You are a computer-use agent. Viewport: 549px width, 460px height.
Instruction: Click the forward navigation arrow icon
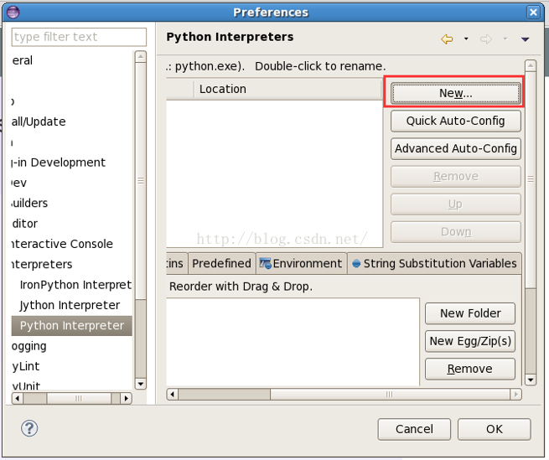pos(486,39)
